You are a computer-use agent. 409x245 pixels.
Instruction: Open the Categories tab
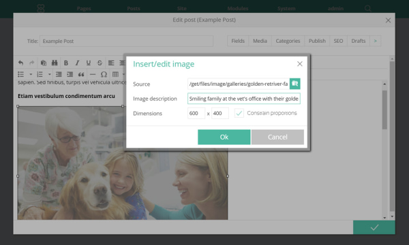click(288, 41)
